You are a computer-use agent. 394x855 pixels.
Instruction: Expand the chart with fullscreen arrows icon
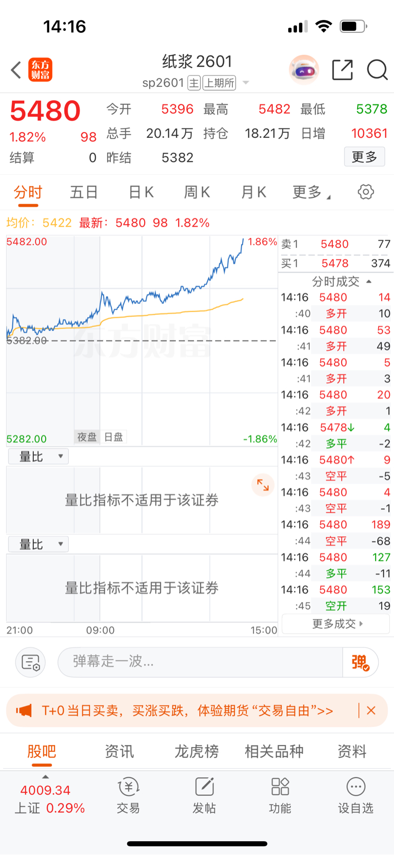[x=263, y=485]
